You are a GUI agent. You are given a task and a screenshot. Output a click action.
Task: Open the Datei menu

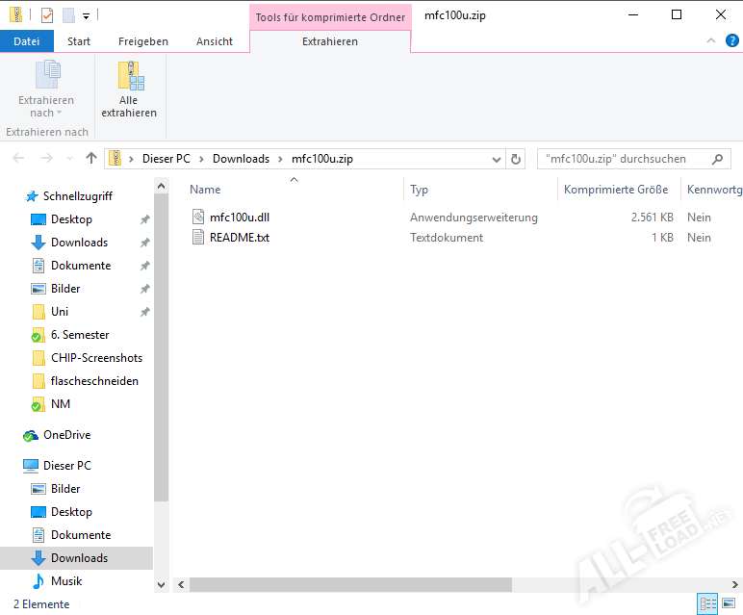27,41
